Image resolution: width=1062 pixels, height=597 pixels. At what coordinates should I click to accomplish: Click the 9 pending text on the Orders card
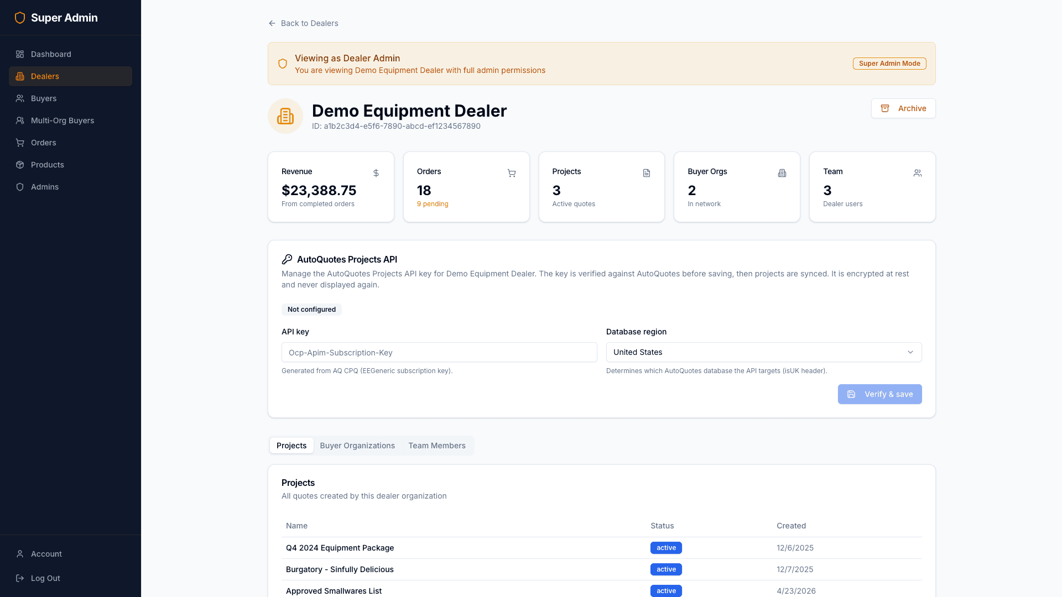pyautogui.click(x=433, y=204)
